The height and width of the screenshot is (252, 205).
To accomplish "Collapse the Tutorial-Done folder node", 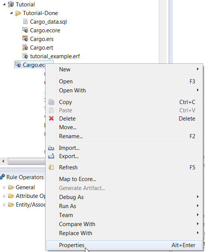I will (x=11, y=13).
